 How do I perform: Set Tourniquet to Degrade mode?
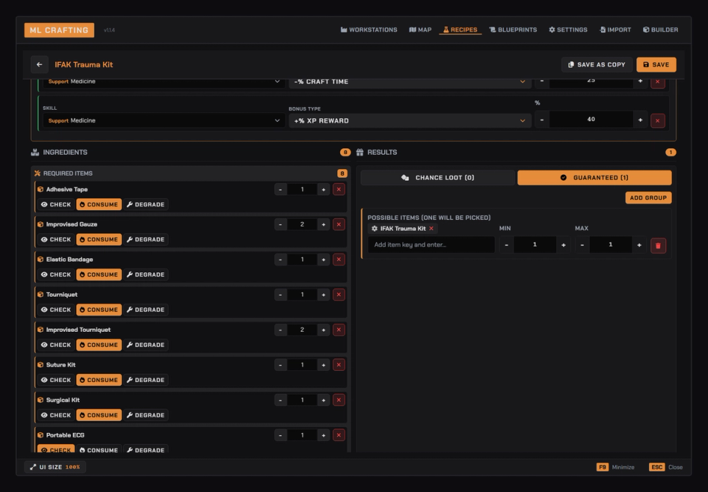tap(145, 310)
